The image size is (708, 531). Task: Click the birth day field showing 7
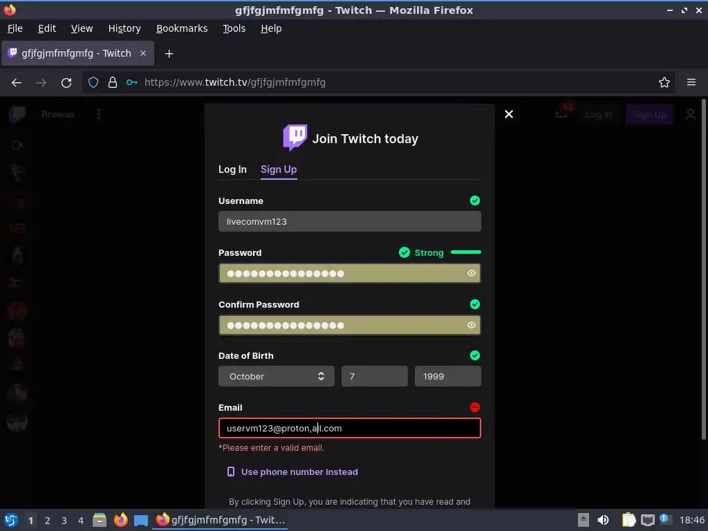(374, 376)
